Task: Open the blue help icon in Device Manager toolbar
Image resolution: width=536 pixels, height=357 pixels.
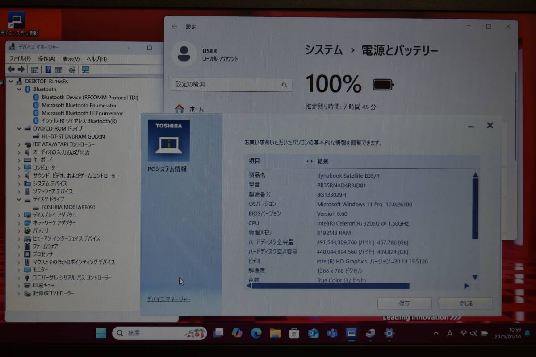Action: point(48,70)
